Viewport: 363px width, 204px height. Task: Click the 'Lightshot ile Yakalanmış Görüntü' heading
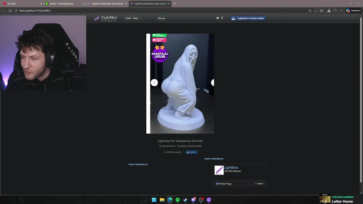pos(180,141)
